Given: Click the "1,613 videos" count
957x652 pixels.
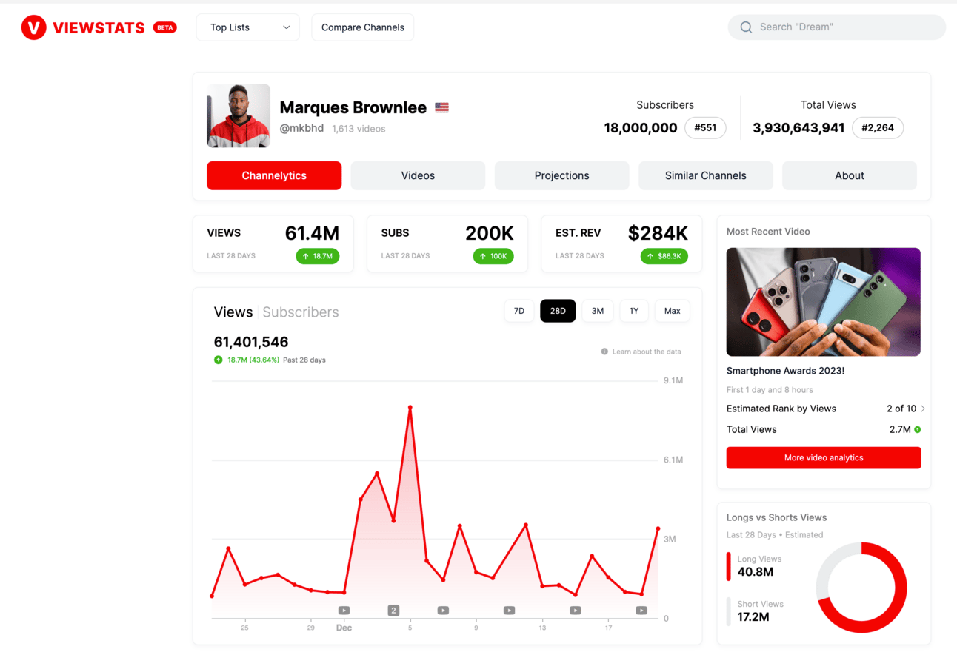Looking at the screenshot, I should click(359, 129).
